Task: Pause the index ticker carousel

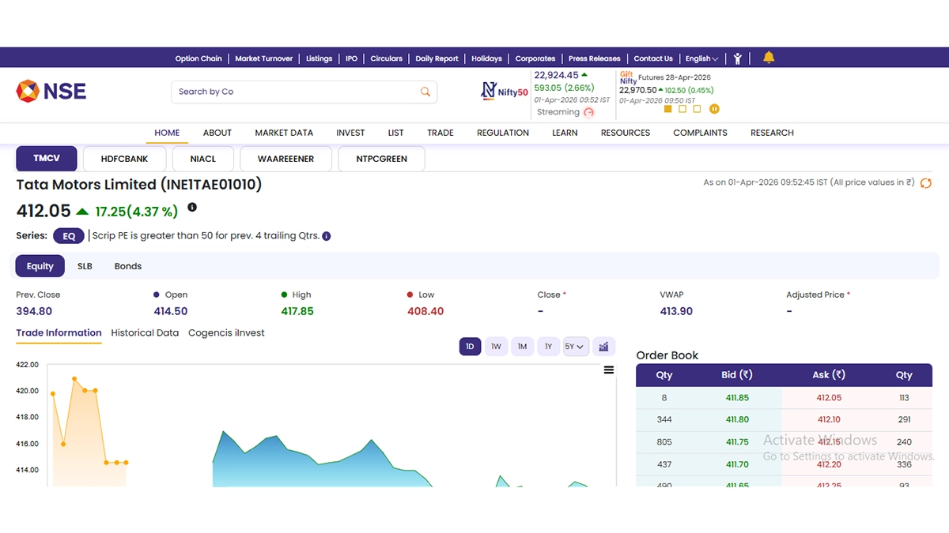Action: pos(714,109)
